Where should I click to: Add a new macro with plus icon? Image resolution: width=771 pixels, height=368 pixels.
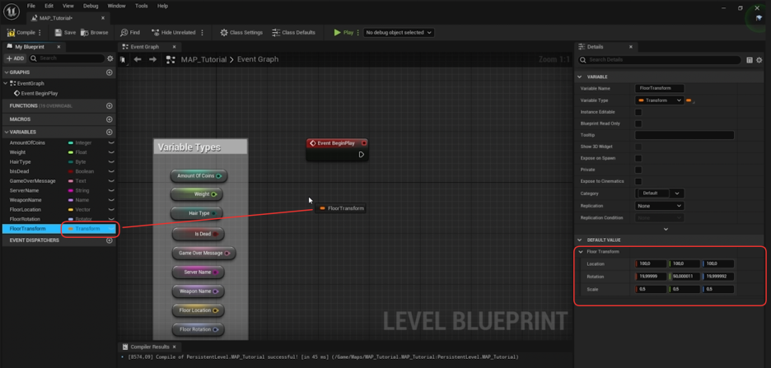pyautogui.click(x=110, y=119)
